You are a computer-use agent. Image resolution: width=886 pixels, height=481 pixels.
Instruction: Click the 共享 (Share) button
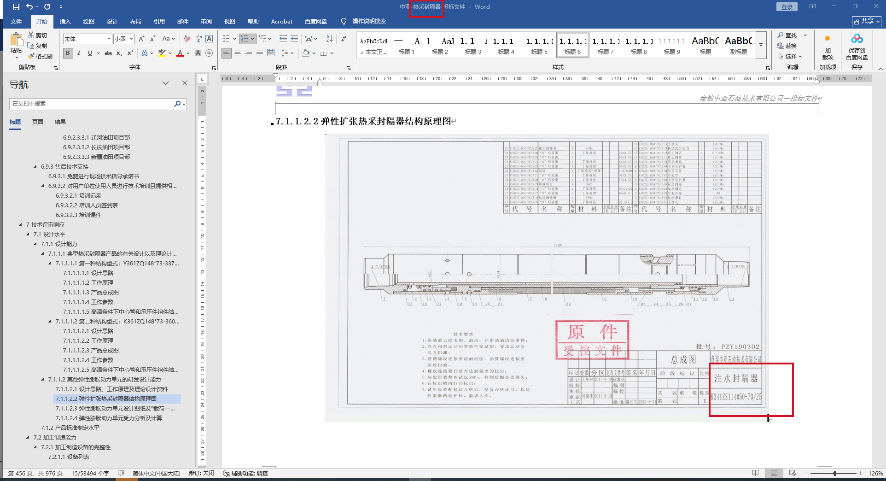coord(866,22)
